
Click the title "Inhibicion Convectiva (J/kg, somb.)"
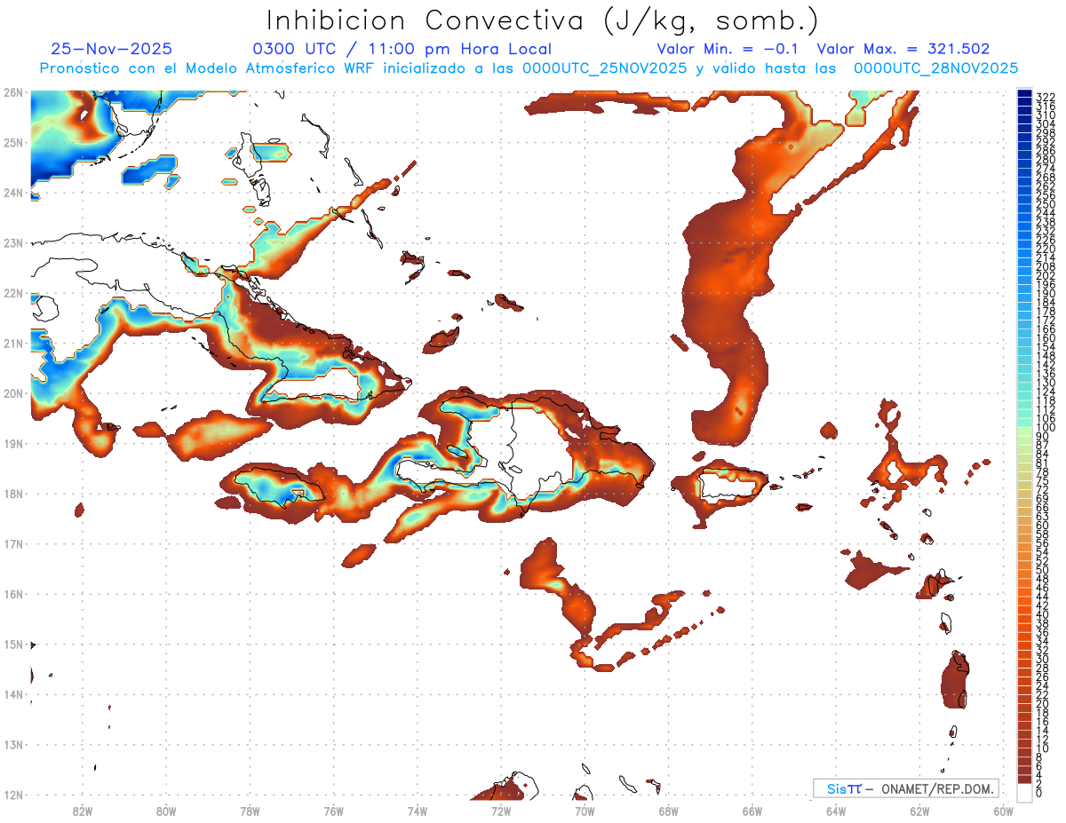(543, 20)
